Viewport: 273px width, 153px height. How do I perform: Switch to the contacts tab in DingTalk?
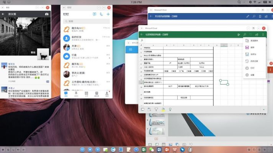pyautogui.click(x=96, y=94)
